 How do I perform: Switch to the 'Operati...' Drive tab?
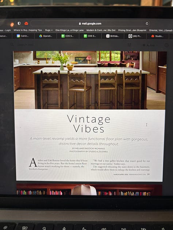point(46,36)
